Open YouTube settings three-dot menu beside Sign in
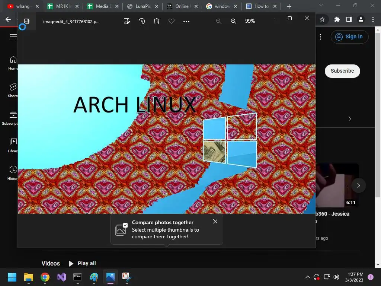Viewport: 381px width, 286px height. coord(320,37)
